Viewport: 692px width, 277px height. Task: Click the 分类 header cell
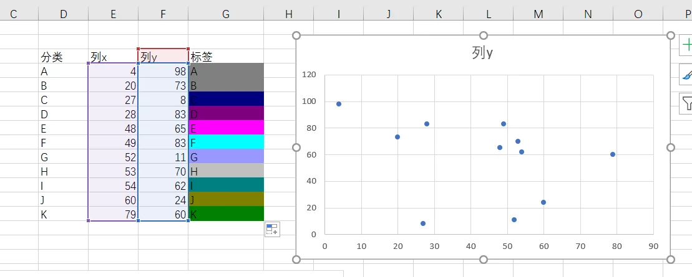point(63,57)
